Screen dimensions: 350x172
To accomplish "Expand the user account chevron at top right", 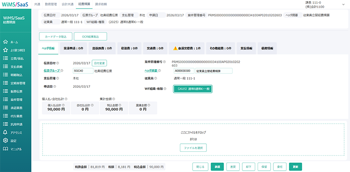I will (343, 4).
